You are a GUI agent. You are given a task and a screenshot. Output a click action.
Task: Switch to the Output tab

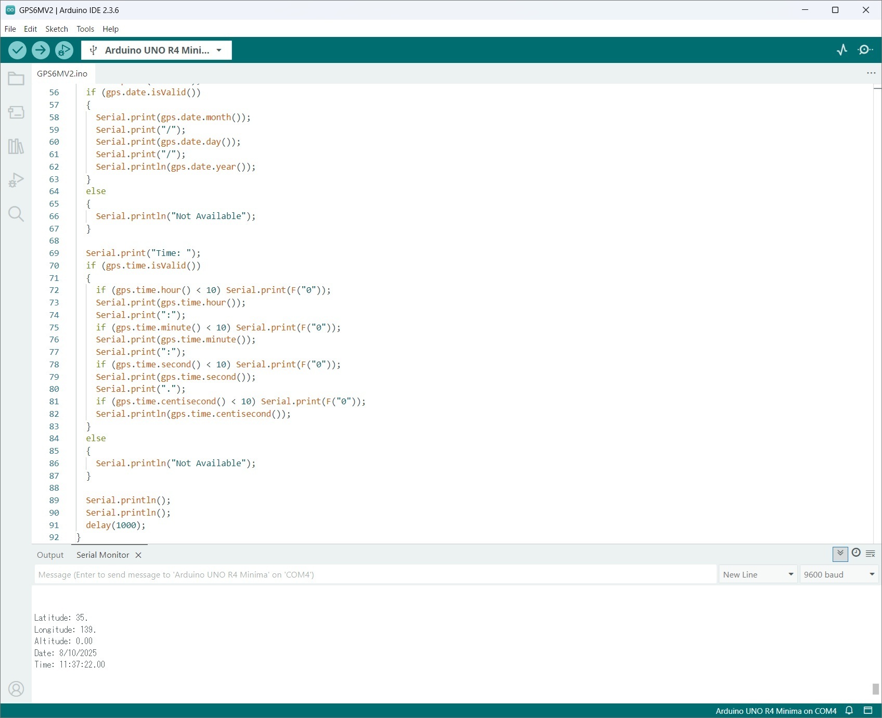[x=50, y=555]
